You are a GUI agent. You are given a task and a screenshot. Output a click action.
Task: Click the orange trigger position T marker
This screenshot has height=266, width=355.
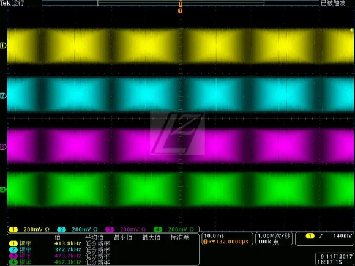pos(180,11)
